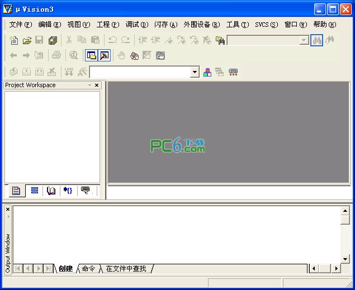The height and width of the screenshot is (290, 355).
Task: Select the 命令 tab in Output Window
Action: click(x=88, y=269)
